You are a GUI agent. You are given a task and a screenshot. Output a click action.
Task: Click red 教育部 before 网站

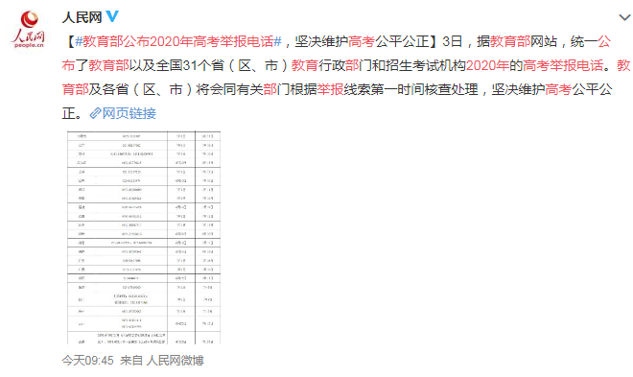[510, 41]
